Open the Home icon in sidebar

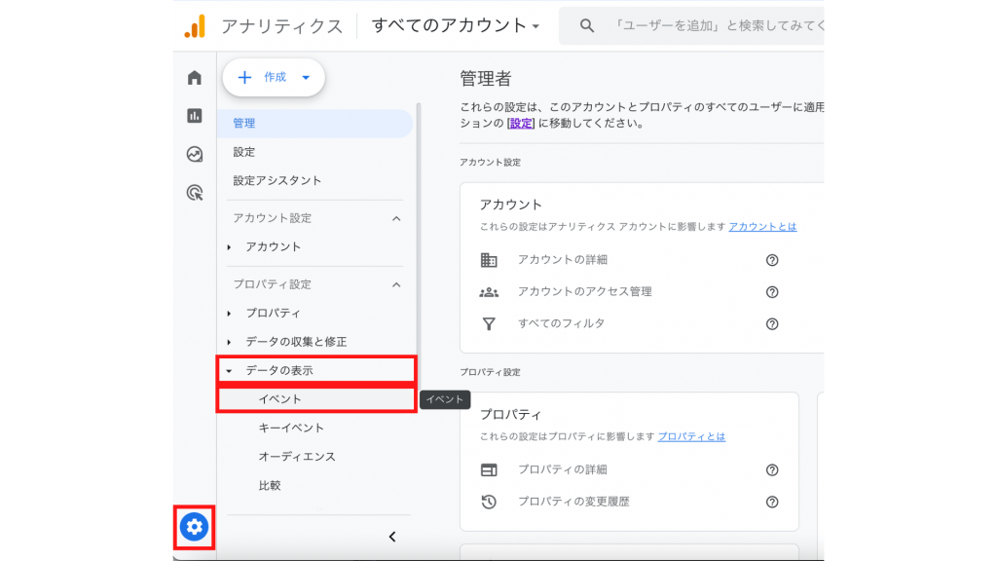coord(195,78)
